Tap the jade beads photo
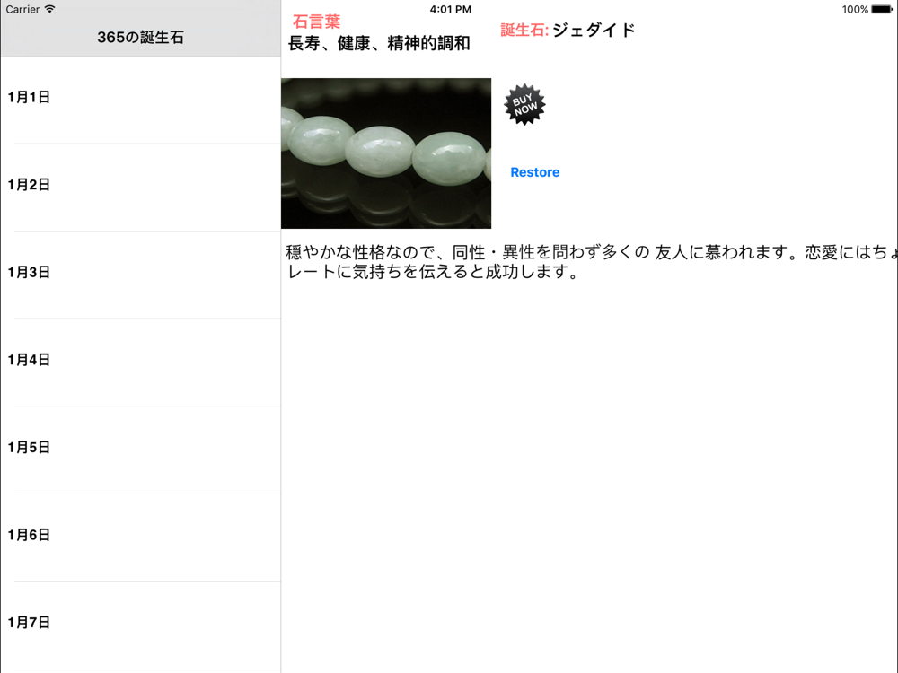The image size is (898, 673). [386, 153]
